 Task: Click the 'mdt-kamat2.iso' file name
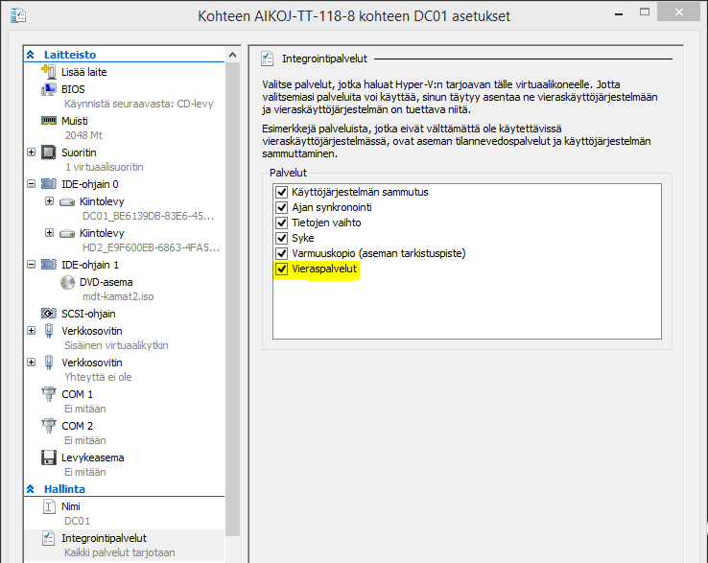tap(118, 296)
